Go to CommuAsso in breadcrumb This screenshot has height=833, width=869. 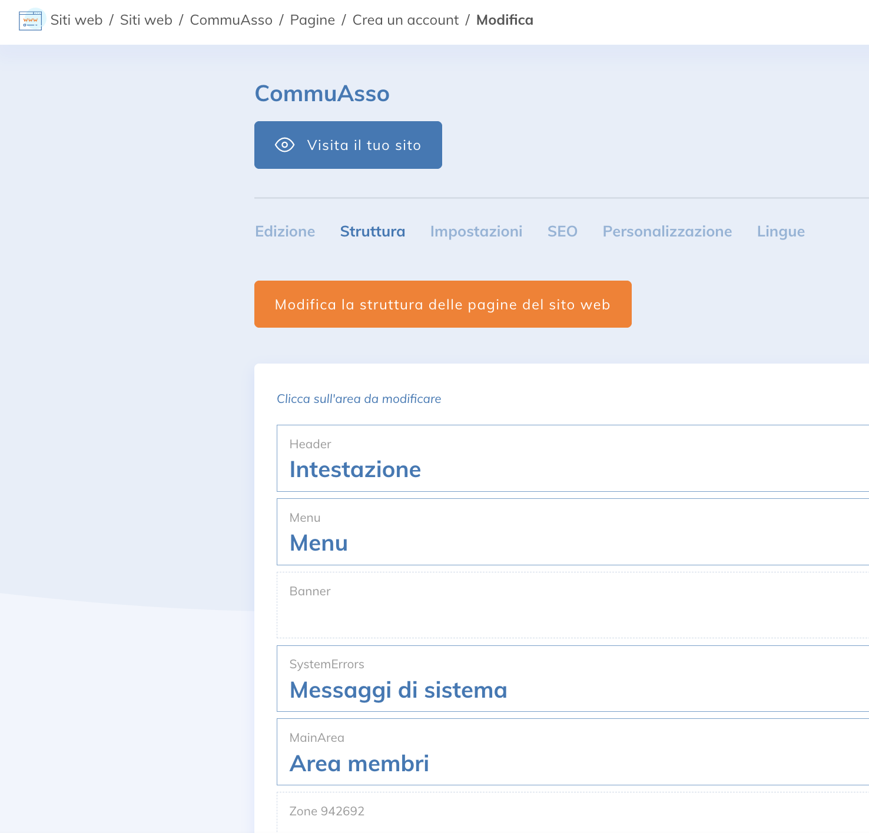(x=231, y=20)
